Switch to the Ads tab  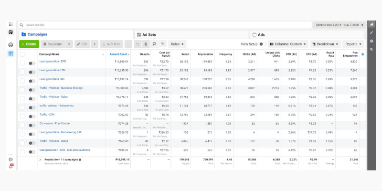click(261, 34)
